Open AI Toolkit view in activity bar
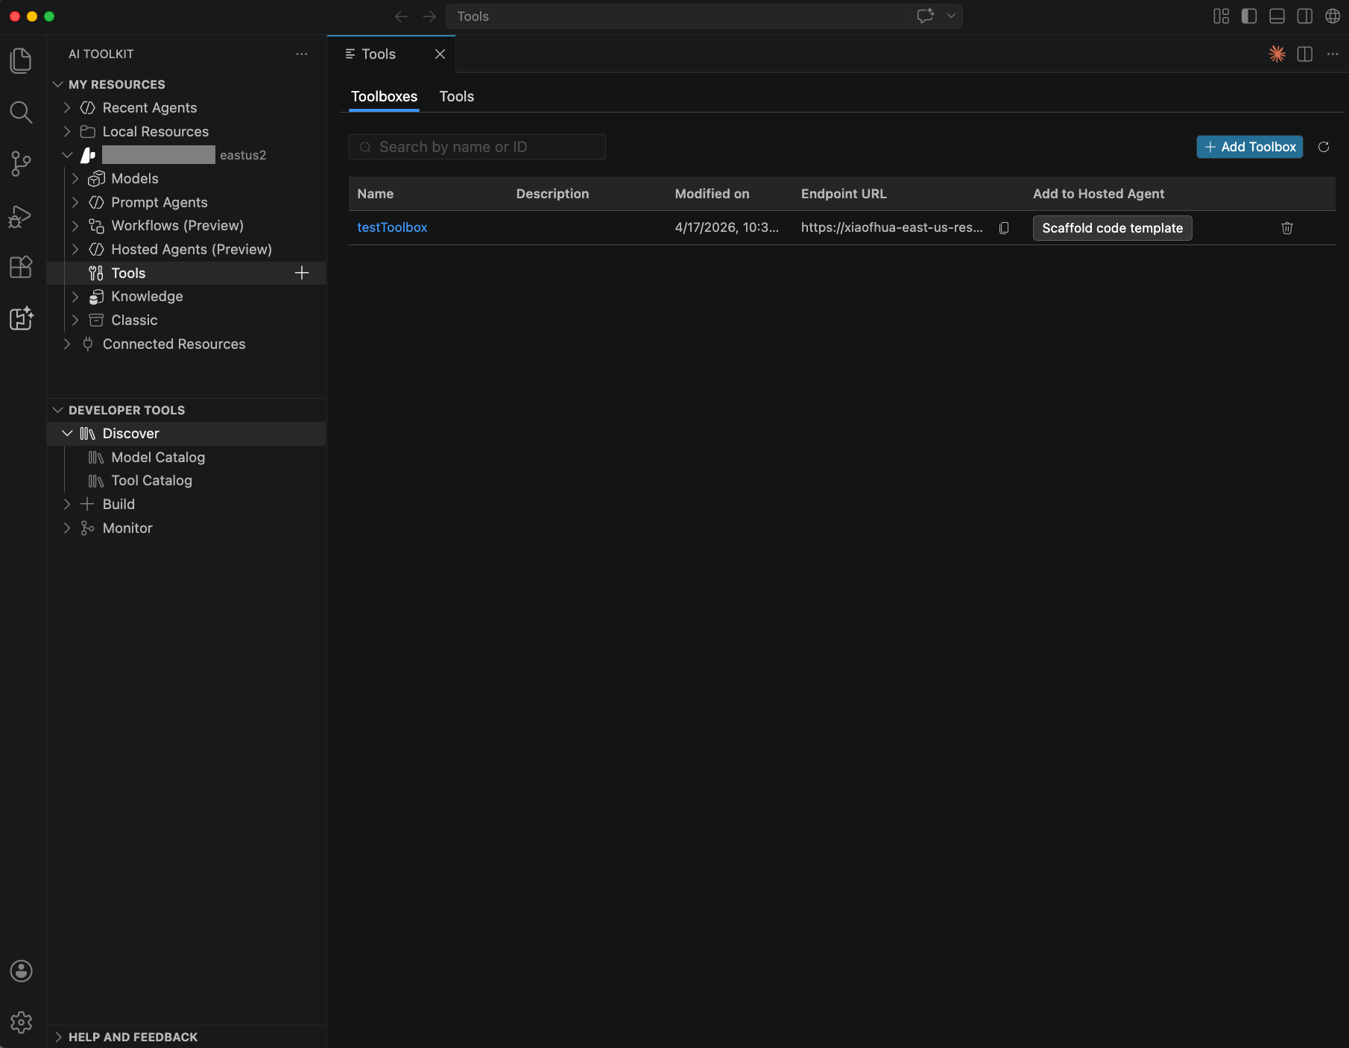Screen dimensions: 1349x1048 coord(21,318)
